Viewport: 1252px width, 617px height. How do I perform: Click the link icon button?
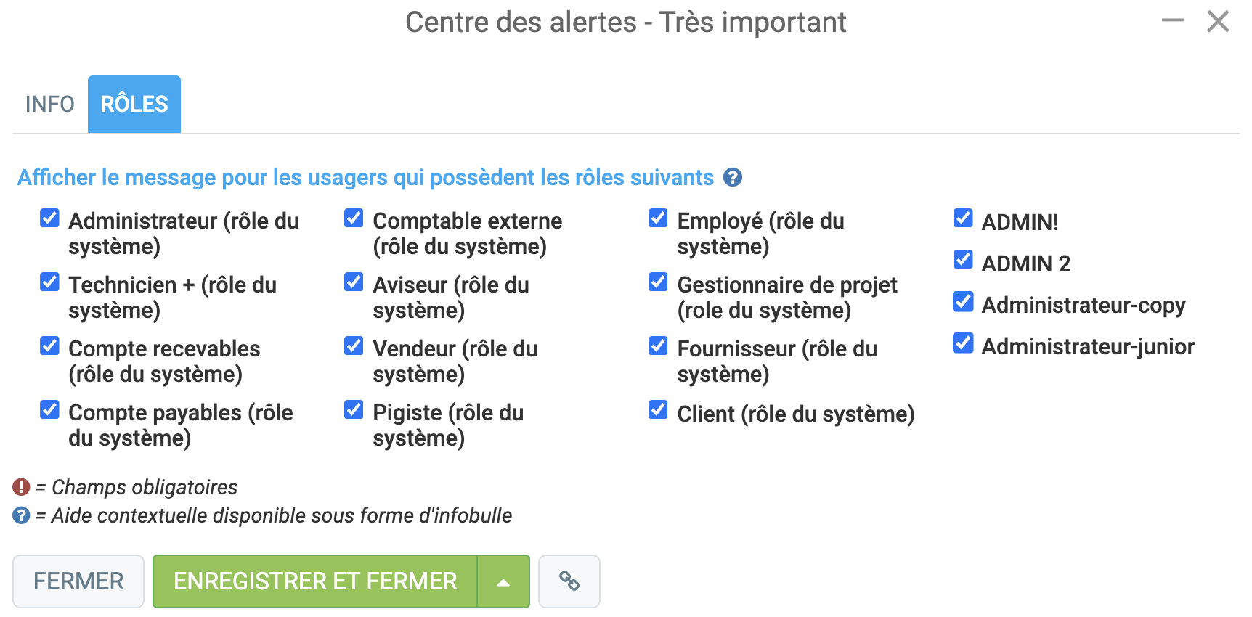click(569, 581)
